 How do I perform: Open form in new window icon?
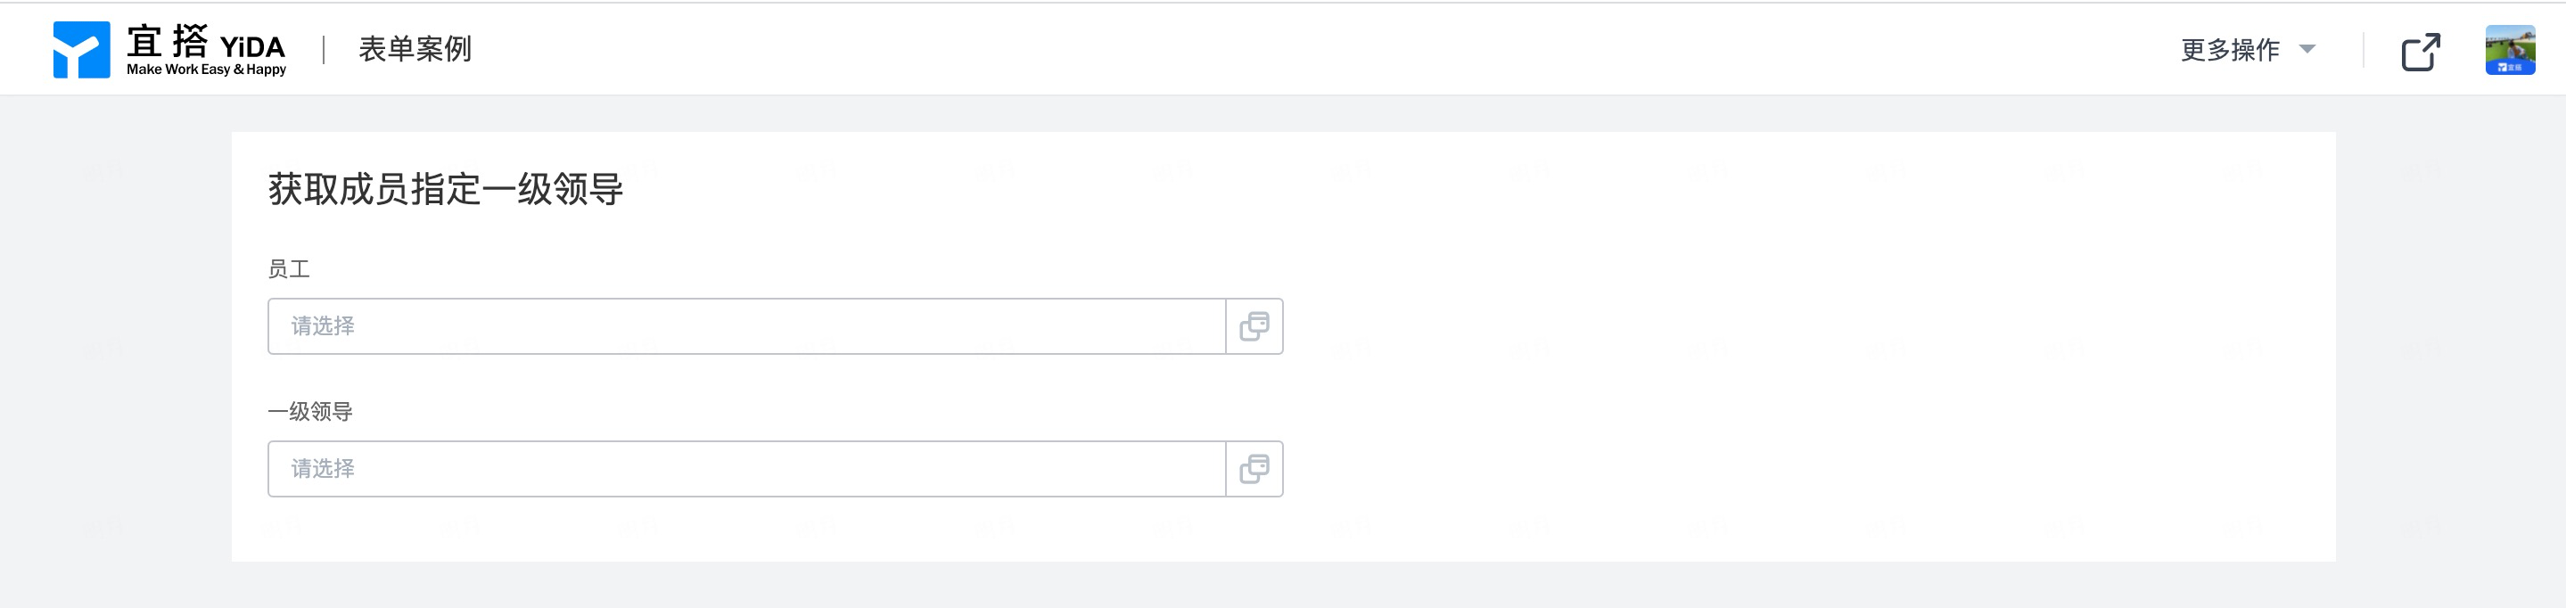click(2421, 52)
